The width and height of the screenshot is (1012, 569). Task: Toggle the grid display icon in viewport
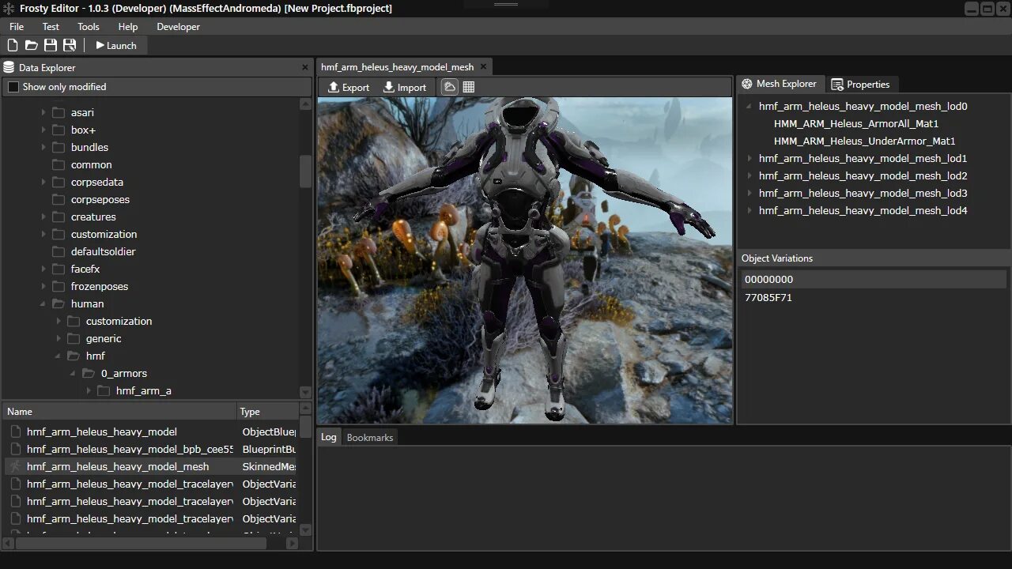(469, 87)
